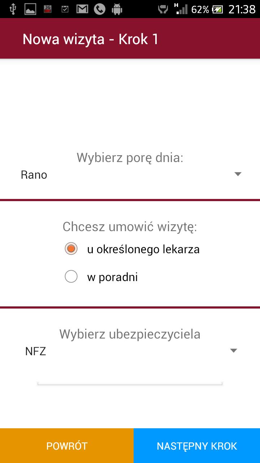Tap the calendar task notification icon
The height and width of the screenshot is (463, 260).
click(65, 9)
